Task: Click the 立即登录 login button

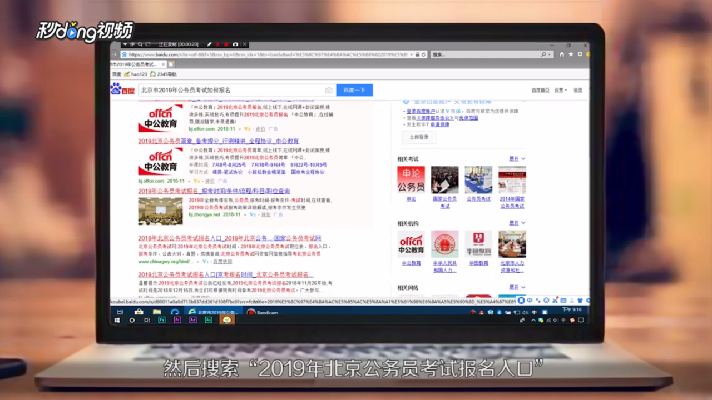Action: [418, 137]
